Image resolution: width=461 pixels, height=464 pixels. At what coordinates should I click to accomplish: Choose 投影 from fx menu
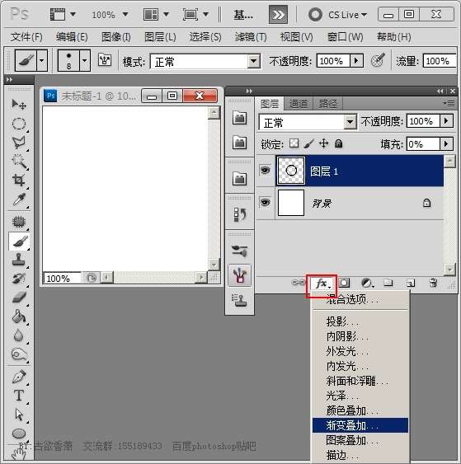[x=360, y=321]
